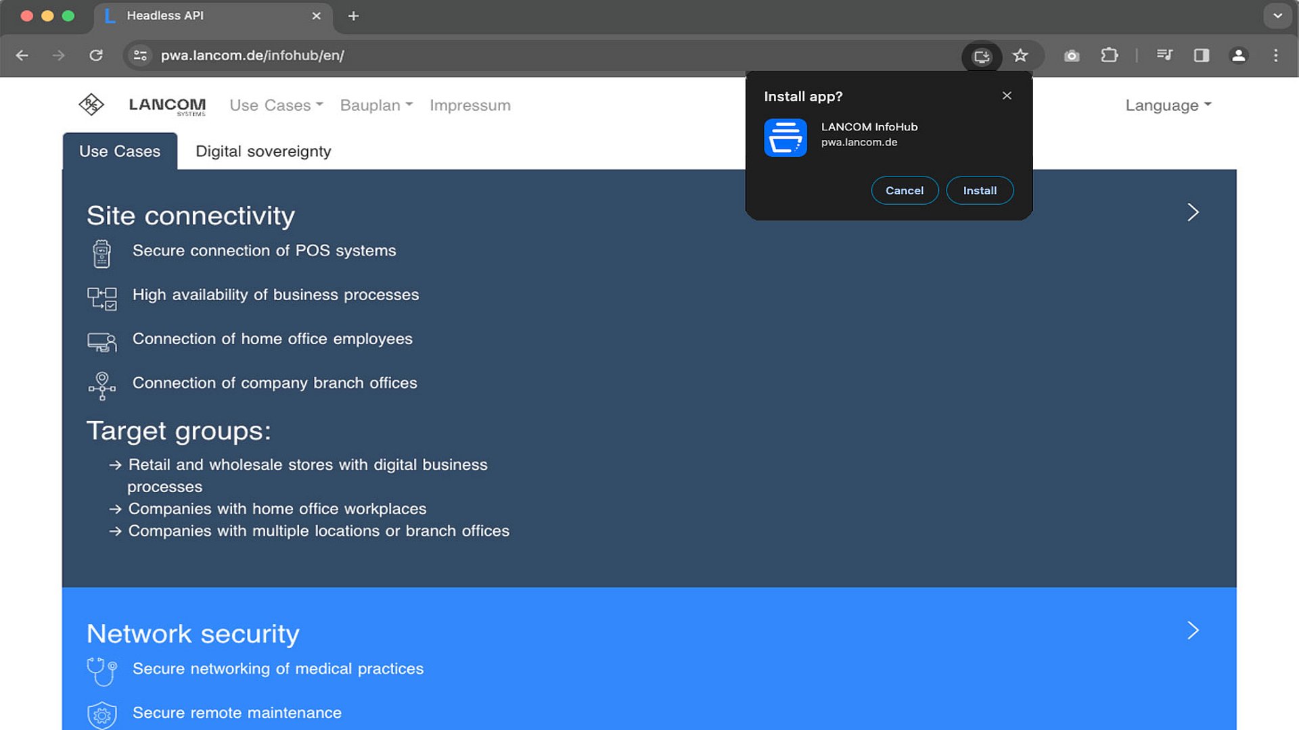Open the Language selector dropdown
The height and width of the screenshot is (730, 1299).
point(1167,105)
